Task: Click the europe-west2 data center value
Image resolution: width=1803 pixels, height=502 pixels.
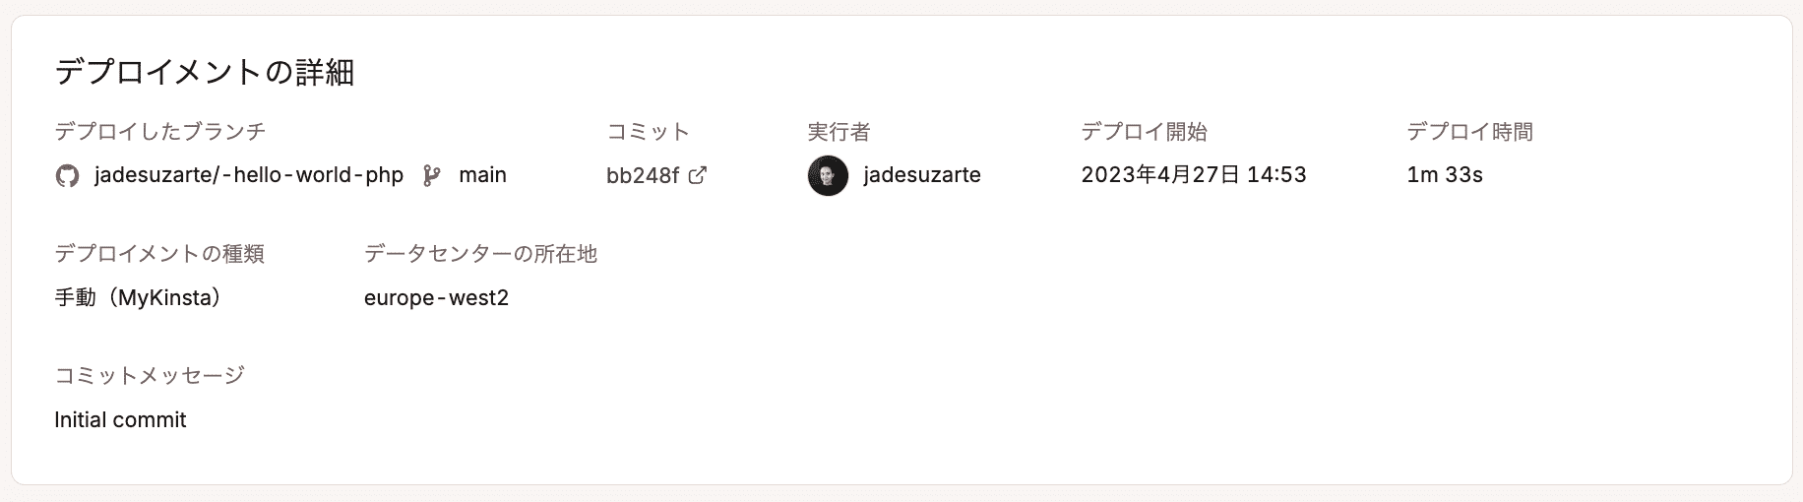Action: [x=436, y=298]
